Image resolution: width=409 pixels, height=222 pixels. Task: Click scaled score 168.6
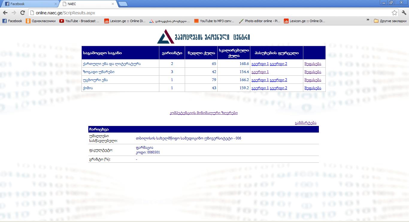[244, 64]
